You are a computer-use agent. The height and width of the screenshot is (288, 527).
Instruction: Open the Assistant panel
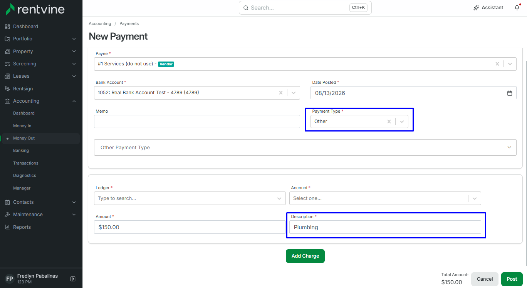(488, 8)
